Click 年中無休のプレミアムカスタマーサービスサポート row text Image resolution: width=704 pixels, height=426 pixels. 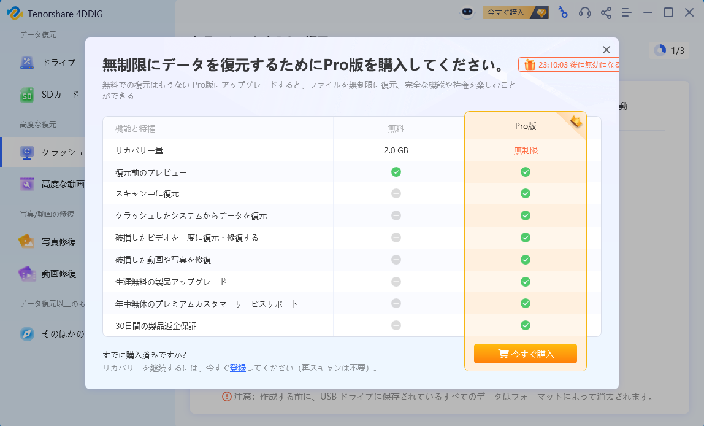(x=207, y=304)
